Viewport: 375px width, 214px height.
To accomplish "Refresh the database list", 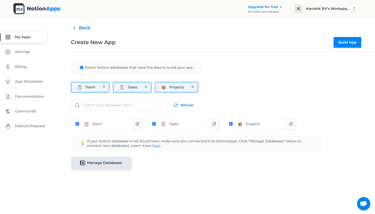I will click(x=183, y=105).
